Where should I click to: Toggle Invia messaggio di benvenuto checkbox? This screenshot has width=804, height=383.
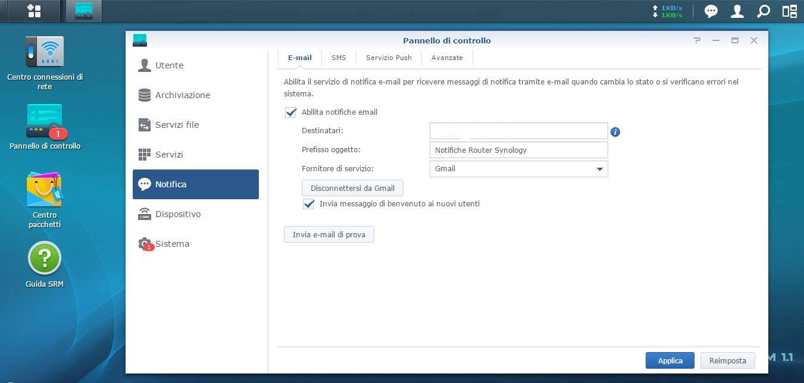pos(309,204)
